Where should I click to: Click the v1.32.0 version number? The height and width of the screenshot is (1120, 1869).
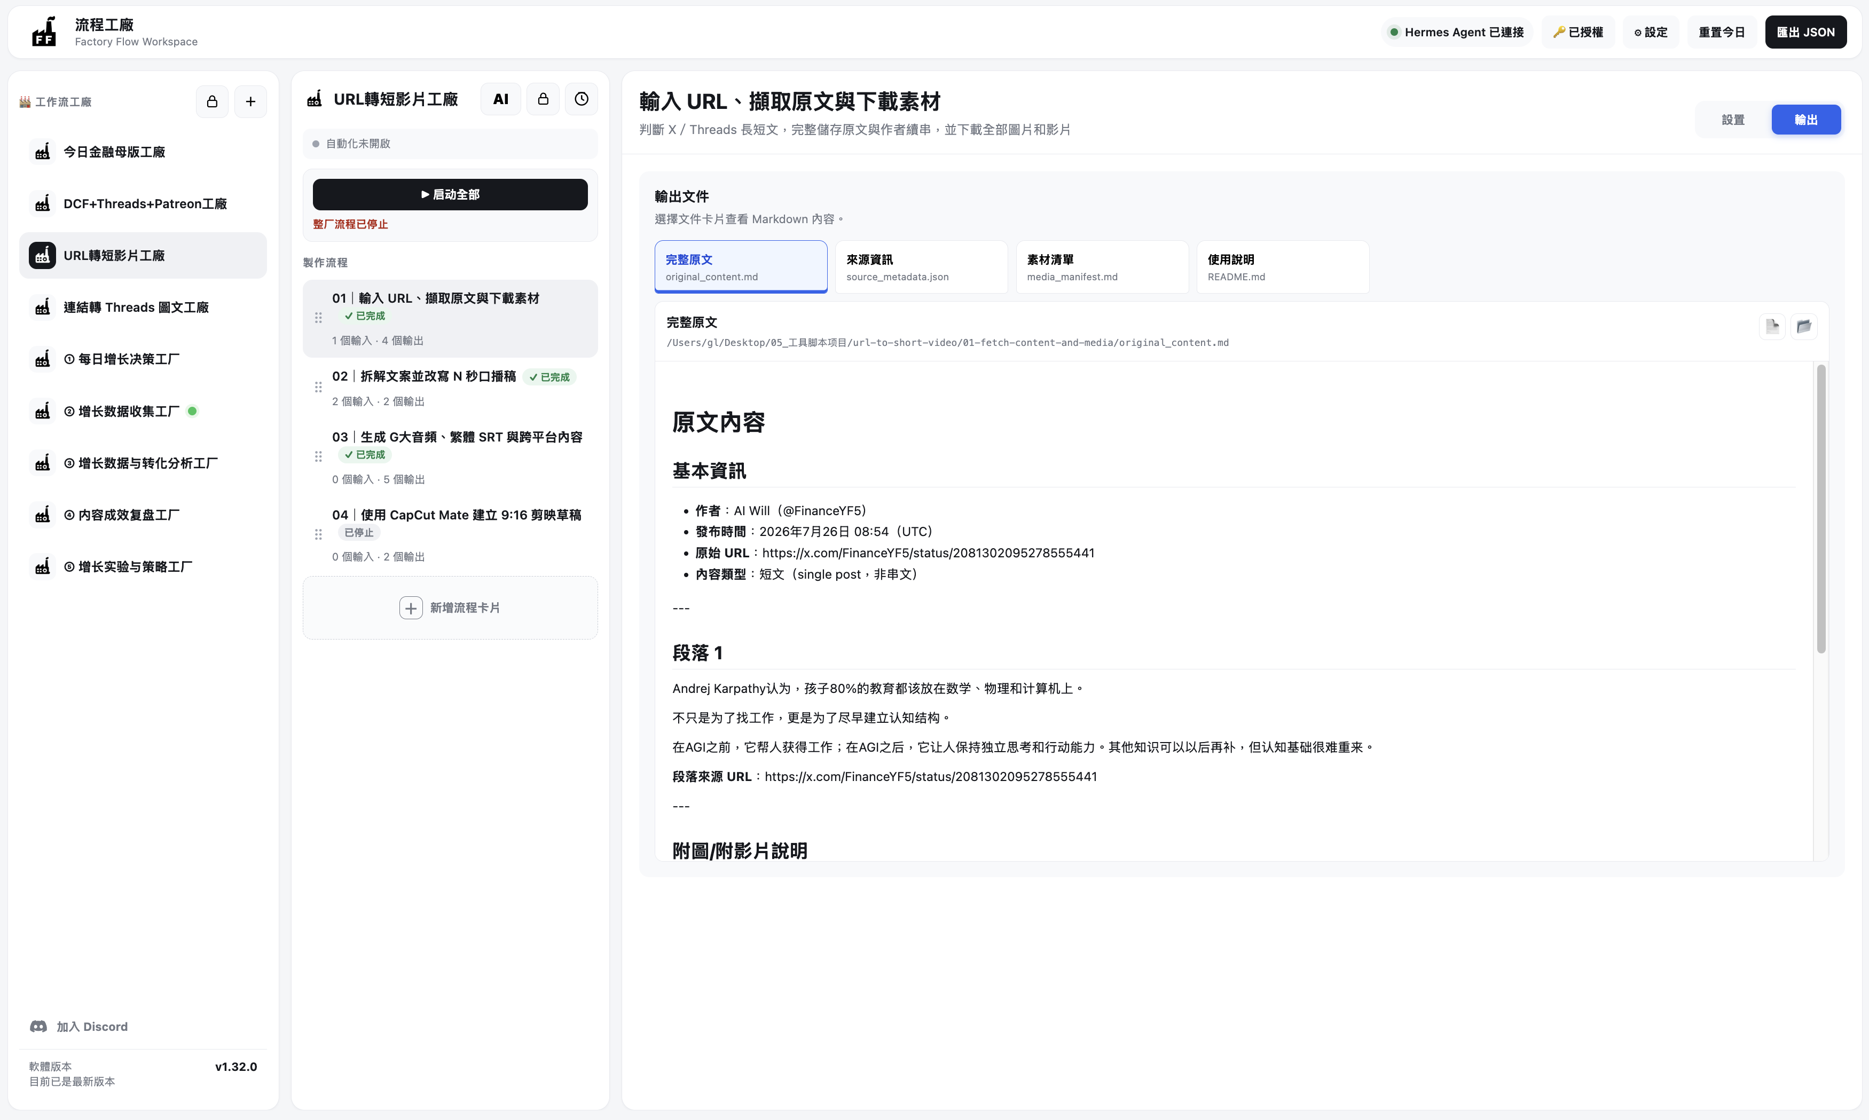[236, 1067]
